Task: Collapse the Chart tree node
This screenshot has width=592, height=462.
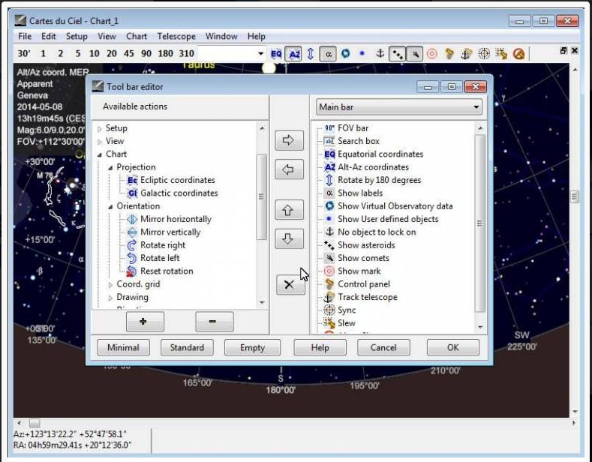Action: (100, 154)
